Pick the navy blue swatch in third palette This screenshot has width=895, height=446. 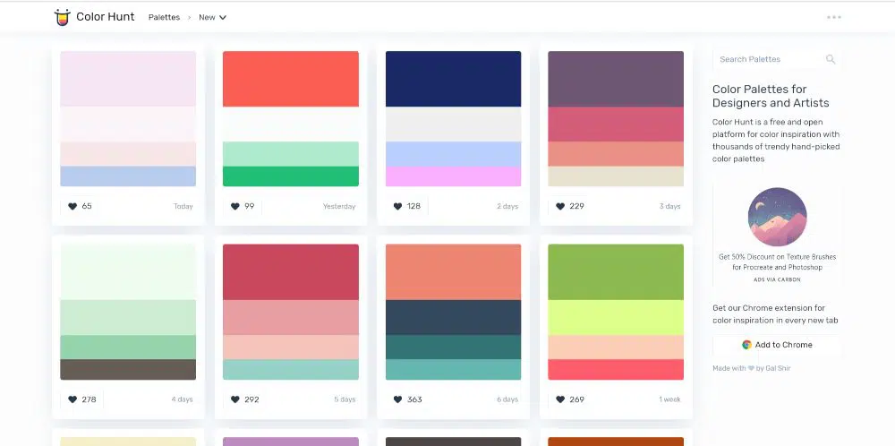pyautogui.click(x=453, y=79)
